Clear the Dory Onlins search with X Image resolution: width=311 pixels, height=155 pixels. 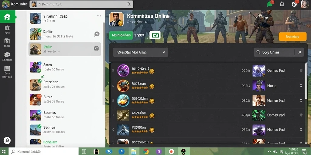(x=300, y=52)
